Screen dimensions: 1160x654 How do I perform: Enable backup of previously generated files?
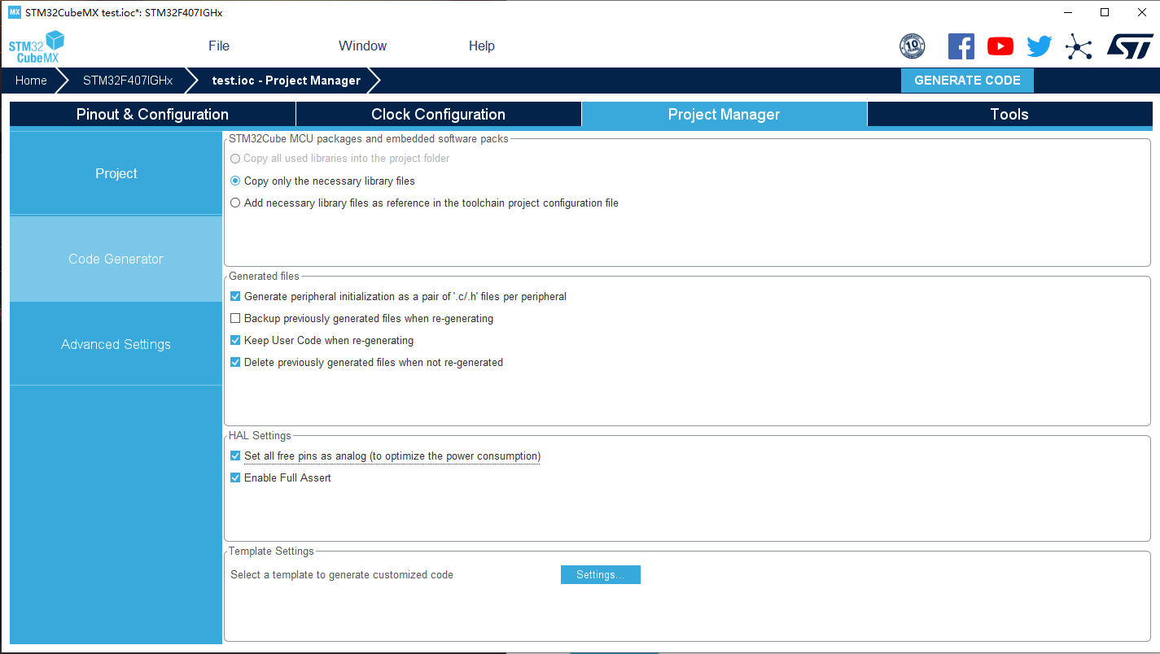[x=235, y=319]
